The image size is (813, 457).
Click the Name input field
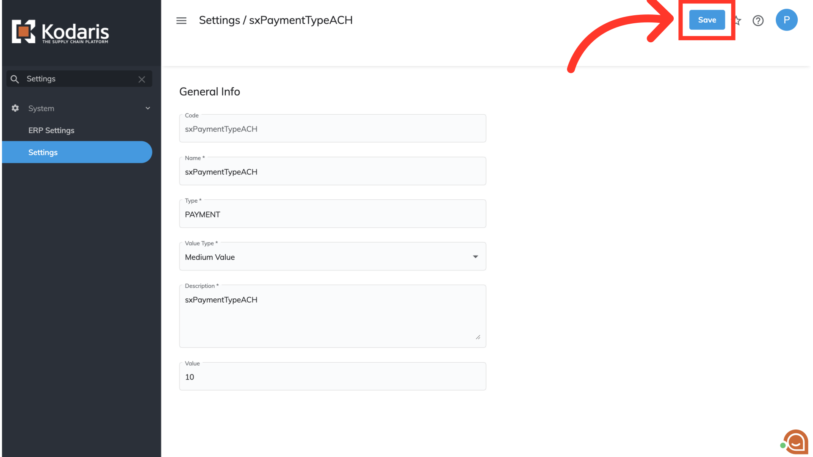[x=332, y=172]
